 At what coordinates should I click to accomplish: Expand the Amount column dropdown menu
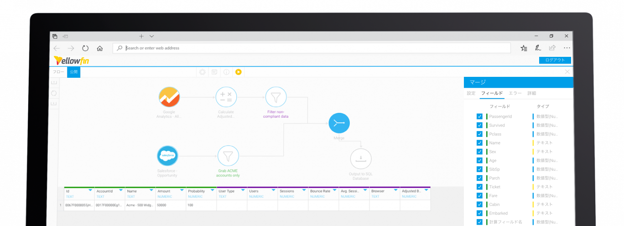click(182, 190)
